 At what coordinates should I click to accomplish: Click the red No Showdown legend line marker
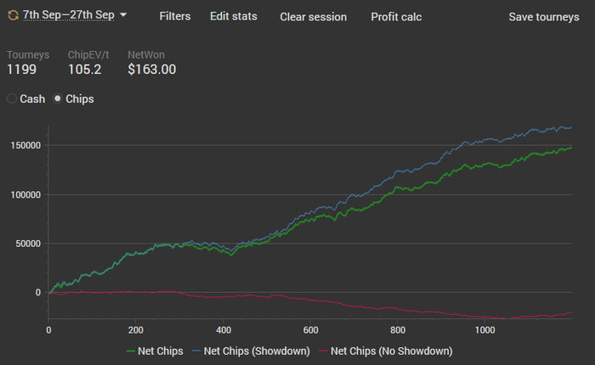coord(323,351)
